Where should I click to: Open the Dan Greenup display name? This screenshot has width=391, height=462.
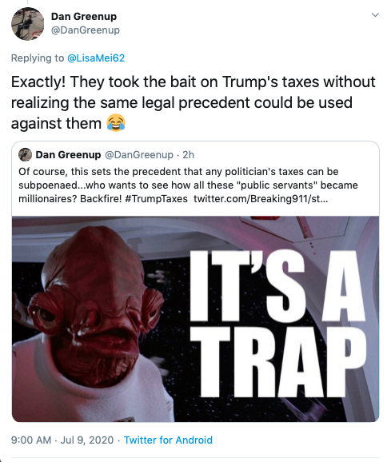(x=84, y=17)
